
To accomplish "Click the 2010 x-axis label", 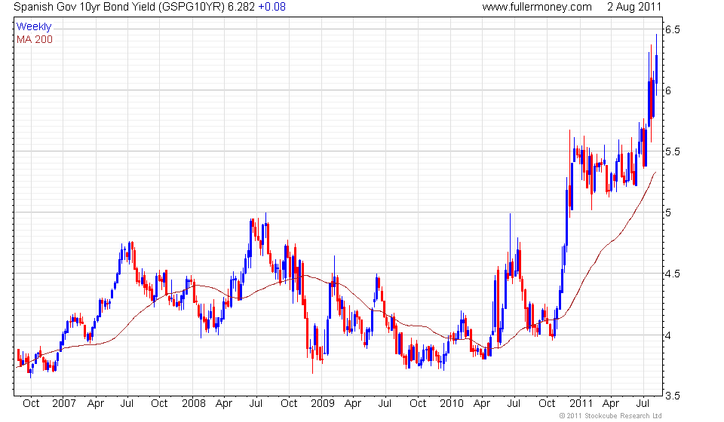I will [452, 404].
